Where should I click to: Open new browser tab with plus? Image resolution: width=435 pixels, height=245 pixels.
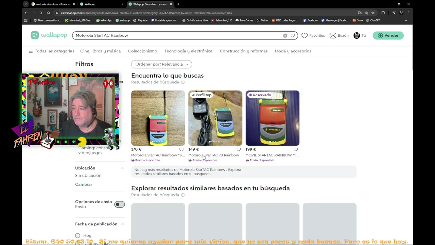[178, 4]
